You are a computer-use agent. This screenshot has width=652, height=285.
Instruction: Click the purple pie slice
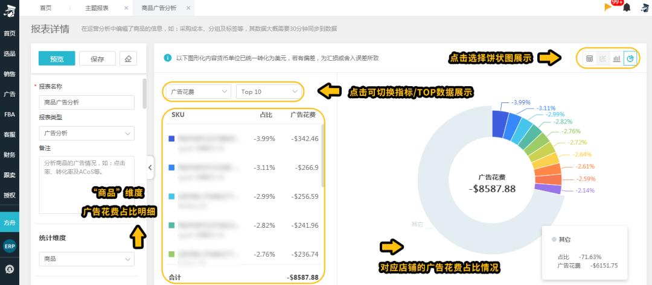(x=548, y=189)
